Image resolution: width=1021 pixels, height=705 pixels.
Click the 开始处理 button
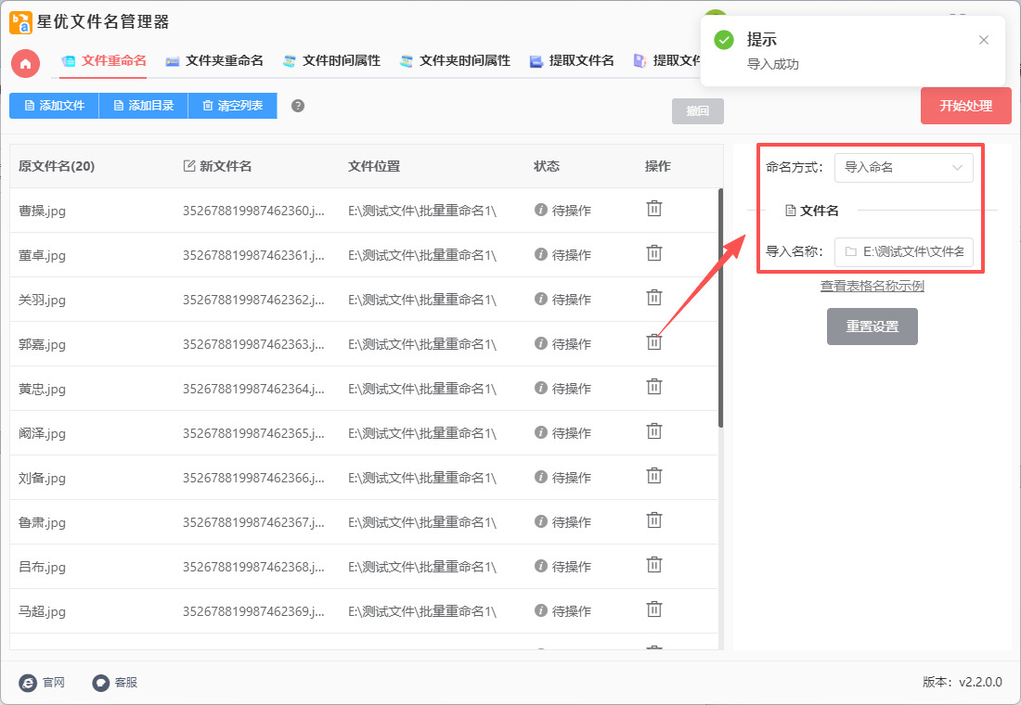965,106
